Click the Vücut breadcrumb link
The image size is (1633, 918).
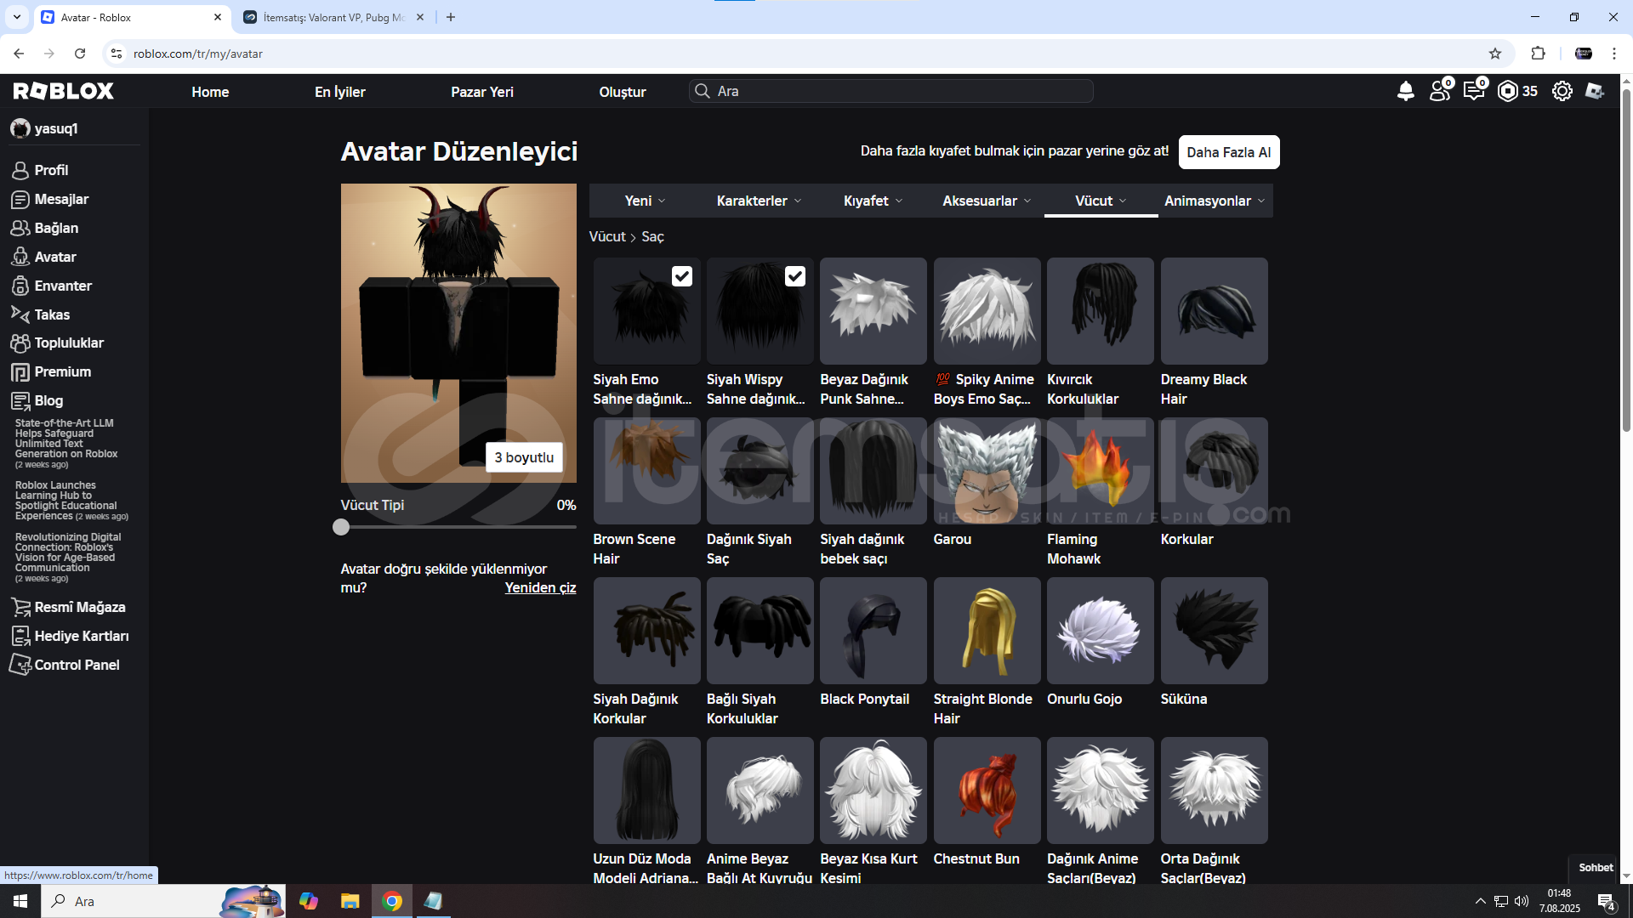[x=607, y=236]
